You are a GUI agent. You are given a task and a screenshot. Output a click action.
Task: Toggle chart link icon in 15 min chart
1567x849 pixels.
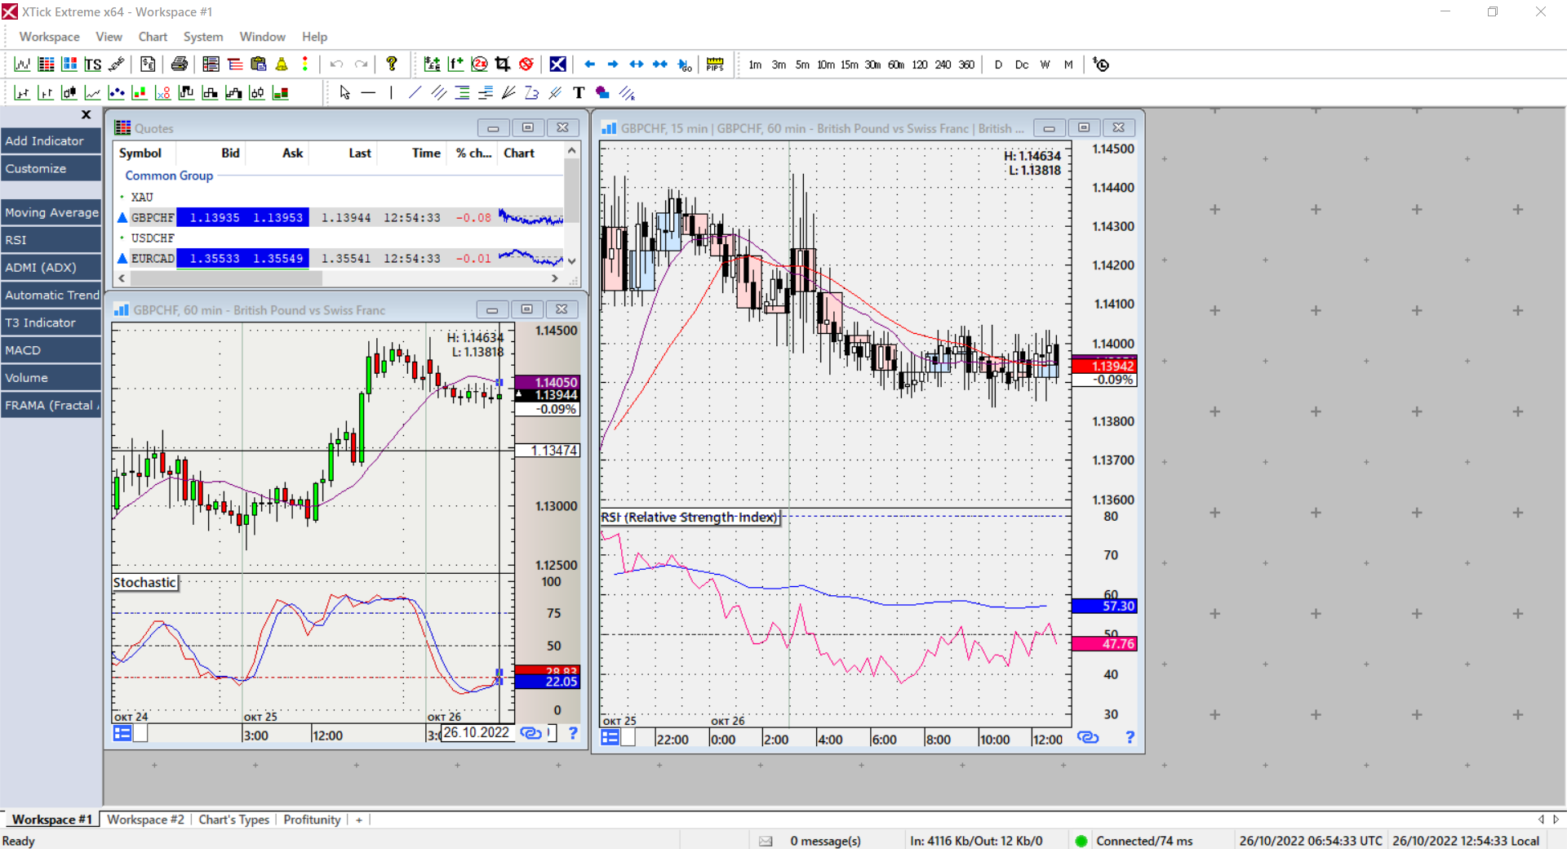click(1087, 737)
